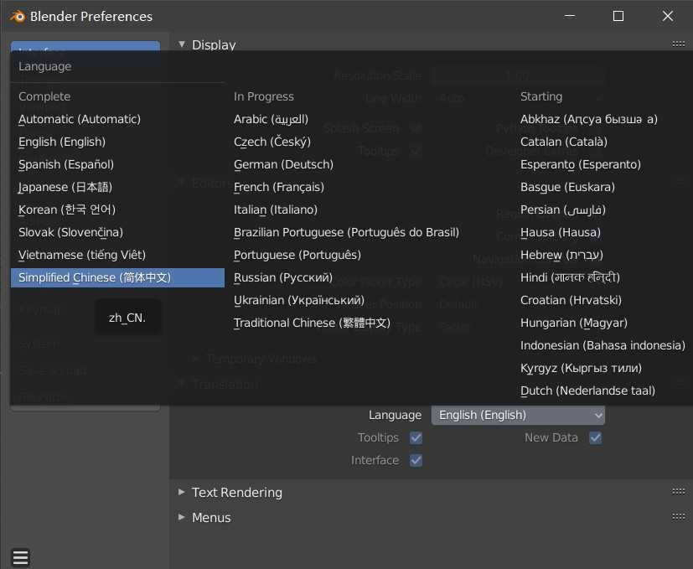Open the Language dropdown showing English (English)
The height and width of the screenshot is (569, 693).
pos(518,415)
